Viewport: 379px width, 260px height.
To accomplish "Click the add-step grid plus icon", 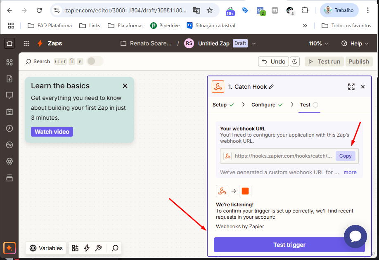I will [x=75, y=248].
